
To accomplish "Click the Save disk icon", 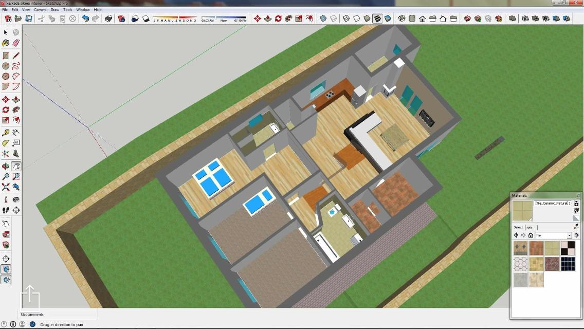I will [29, 19].
